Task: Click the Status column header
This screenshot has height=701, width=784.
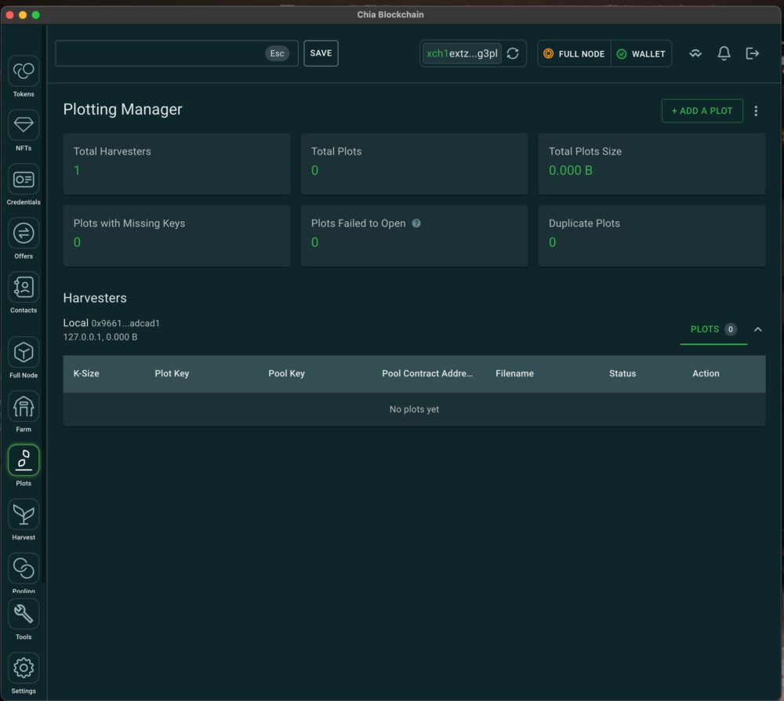Action: coord(622,373)
